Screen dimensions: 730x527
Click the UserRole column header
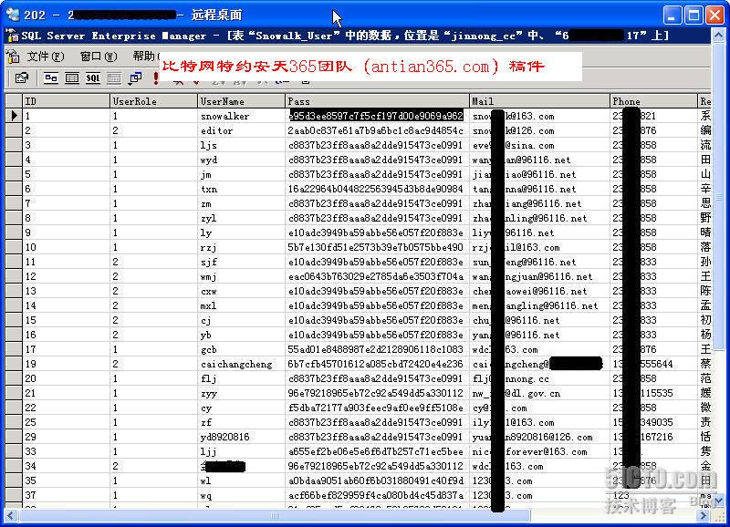pyautogui.click(x=153, y=101)
